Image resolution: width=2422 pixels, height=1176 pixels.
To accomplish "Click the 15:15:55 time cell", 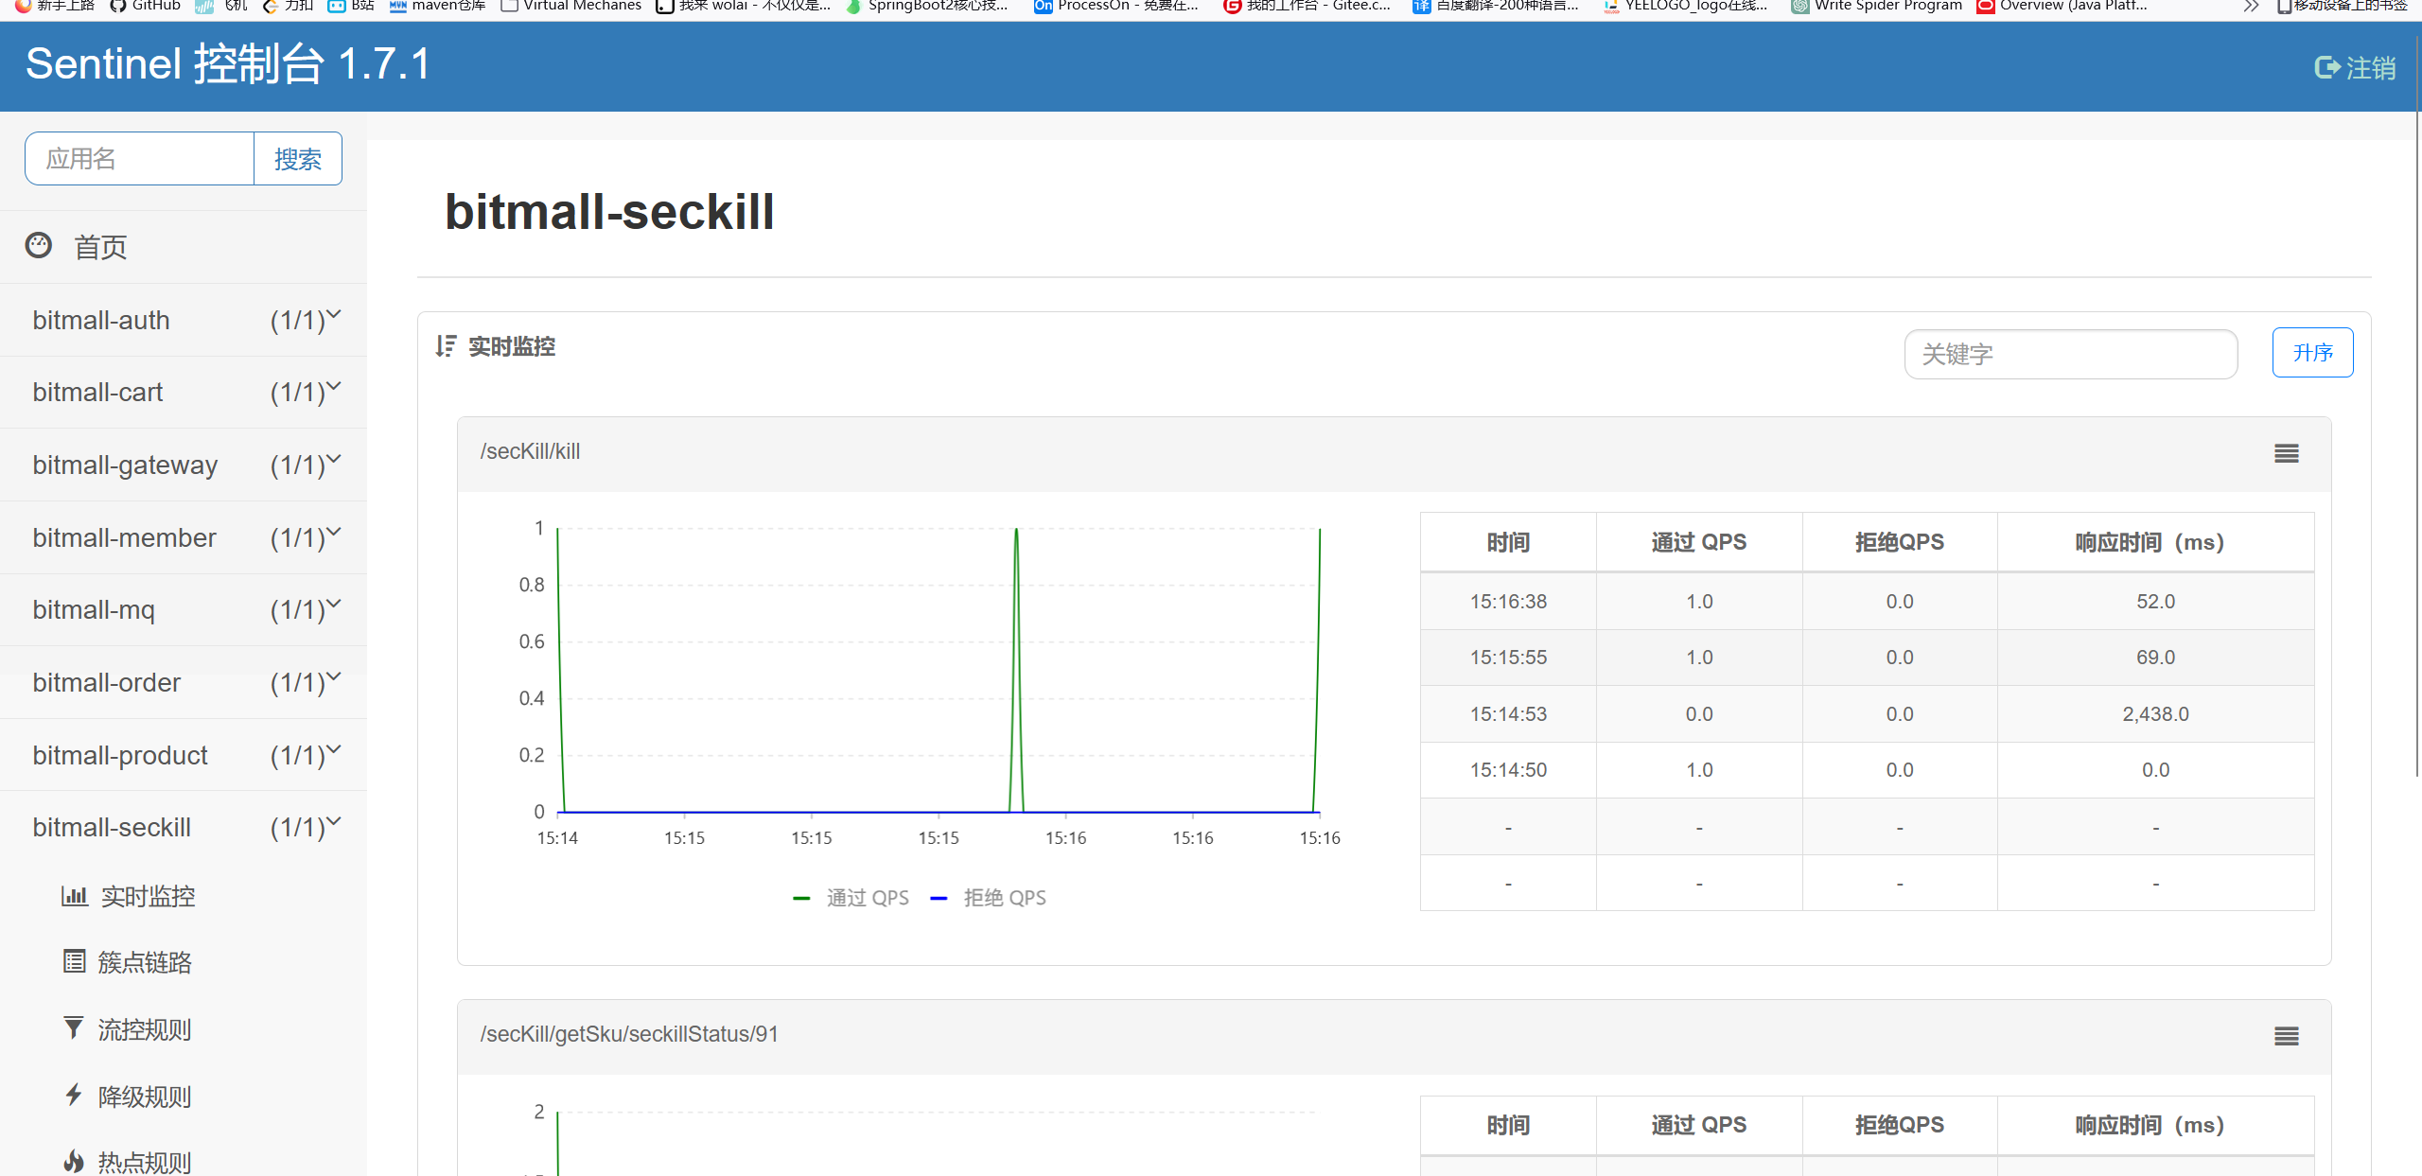I will click(x=1508, y=658).
